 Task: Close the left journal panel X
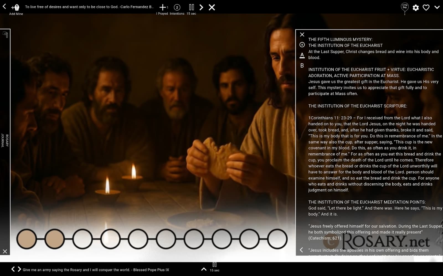tap(5, 251)
